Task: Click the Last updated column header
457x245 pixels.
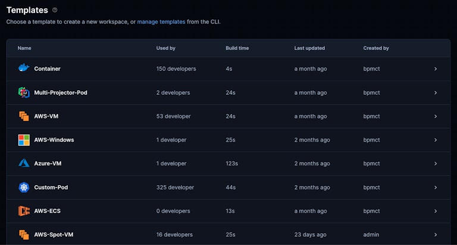Action: (x=309, y=48)
